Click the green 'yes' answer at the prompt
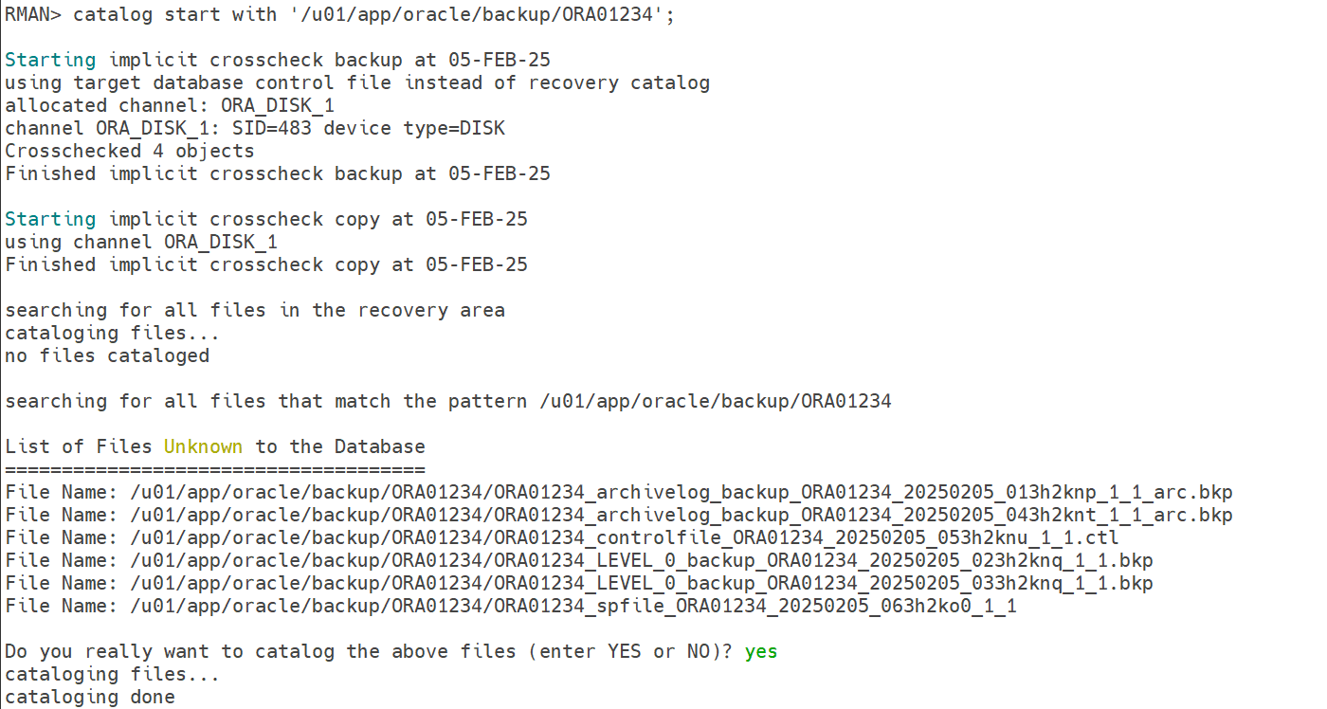 click(x=761, y=651)
